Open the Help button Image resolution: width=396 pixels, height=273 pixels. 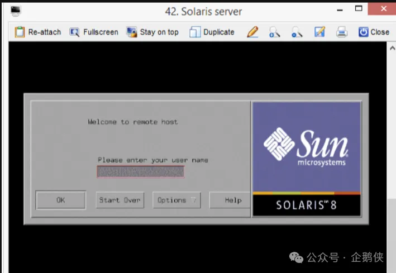[230, 200]
